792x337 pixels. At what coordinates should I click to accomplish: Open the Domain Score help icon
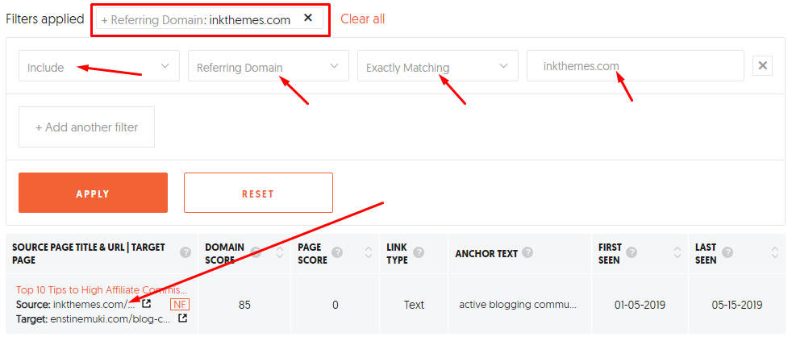pyautogui.click(x=256, y=252)
